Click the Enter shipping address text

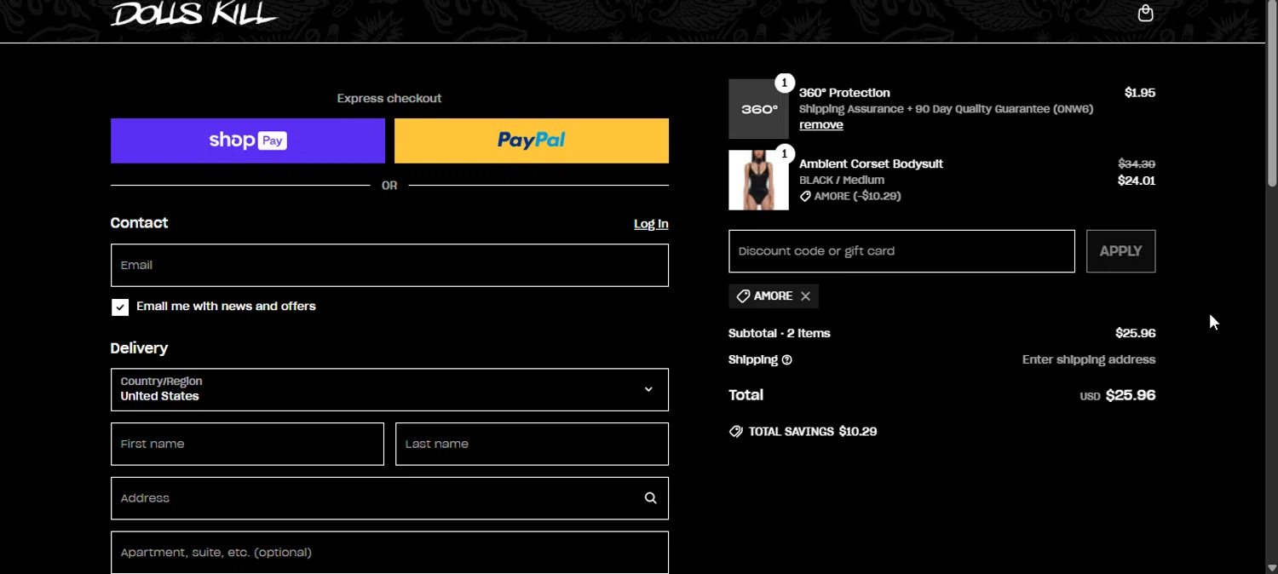[1089, 360]
